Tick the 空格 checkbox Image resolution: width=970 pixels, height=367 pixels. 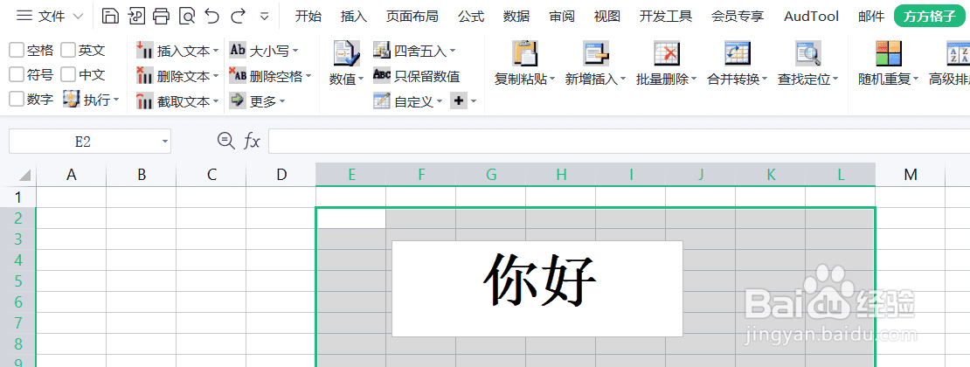(x=17, y=50)
